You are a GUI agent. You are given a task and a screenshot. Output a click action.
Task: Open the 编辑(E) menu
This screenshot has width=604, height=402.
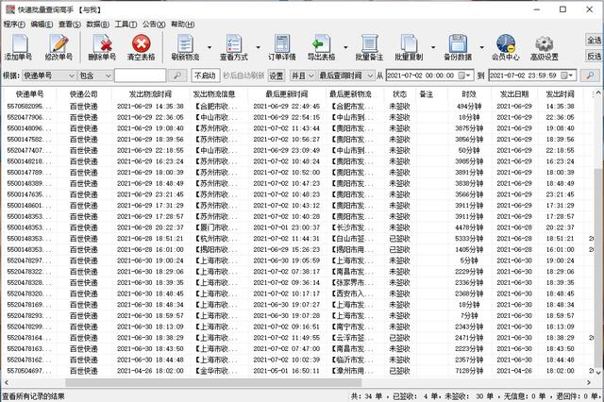pos(42,25)
